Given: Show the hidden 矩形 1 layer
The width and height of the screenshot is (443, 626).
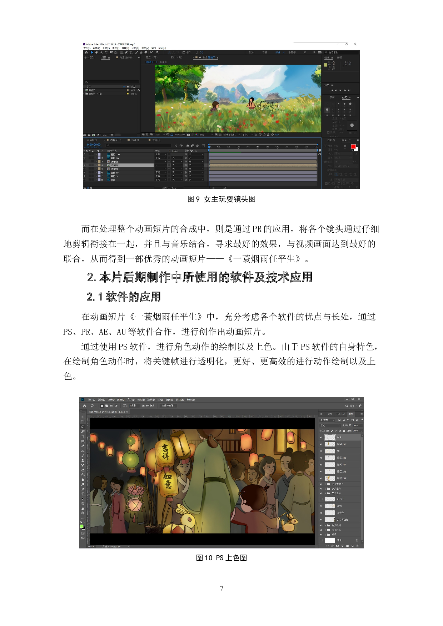Looking at the screenshot, I should [x=321, y=499].
